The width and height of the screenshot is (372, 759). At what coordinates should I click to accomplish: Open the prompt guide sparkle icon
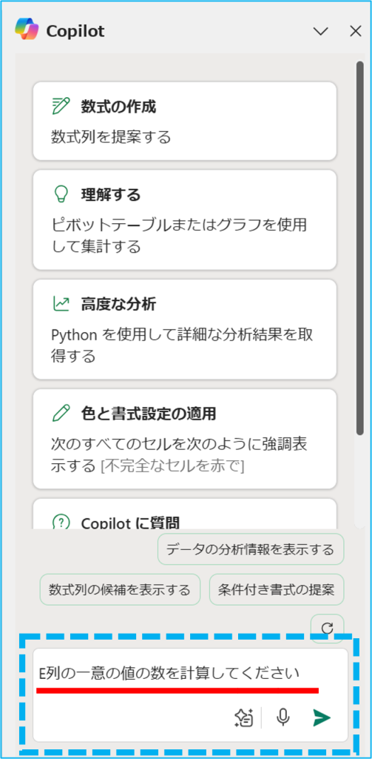(244, 717)
